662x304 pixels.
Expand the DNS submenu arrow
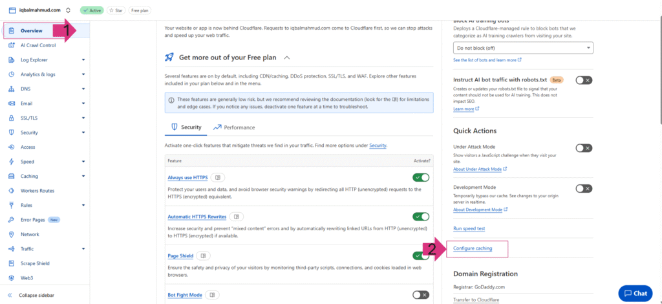83,89
